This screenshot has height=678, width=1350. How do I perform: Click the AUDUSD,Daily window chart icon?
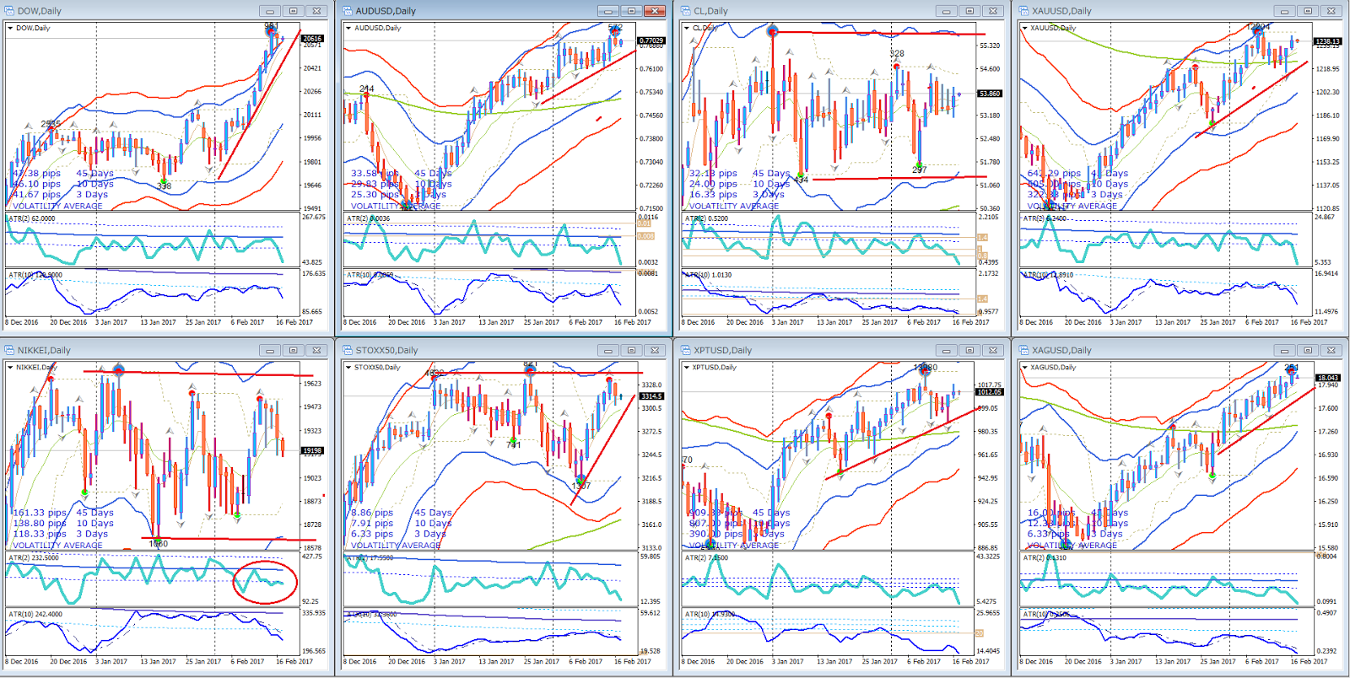coord(348,11)
